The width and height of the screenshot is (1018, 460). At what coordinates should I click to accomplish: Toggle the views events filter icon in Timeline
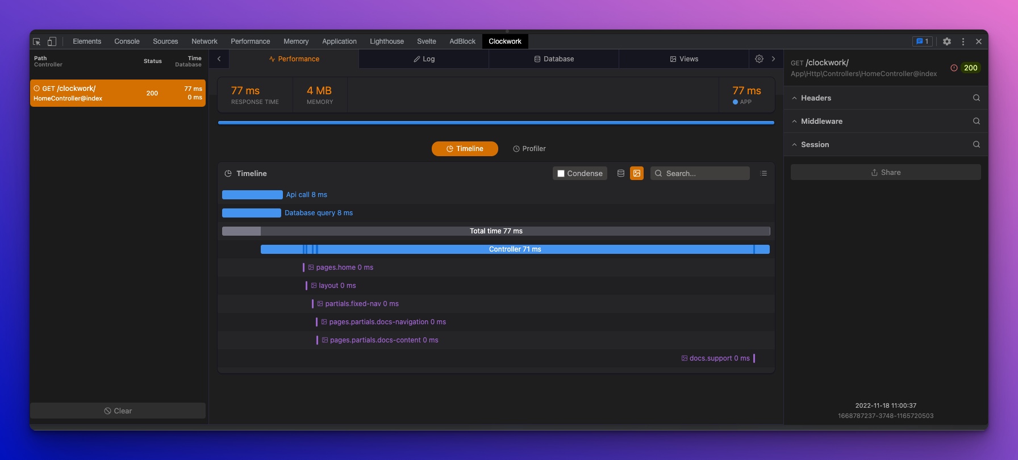[x=637, y=173]
